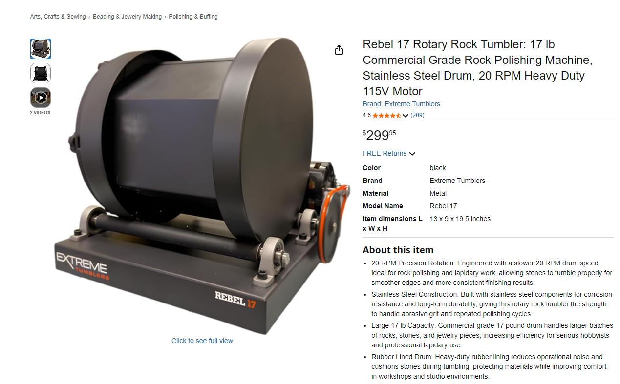Click the 2 VIDEOS label

[41, 113]
